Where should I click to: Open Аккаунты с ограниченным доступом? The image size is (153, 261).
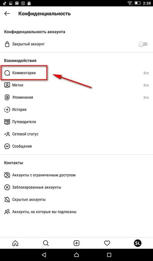[x=76, y=175]
